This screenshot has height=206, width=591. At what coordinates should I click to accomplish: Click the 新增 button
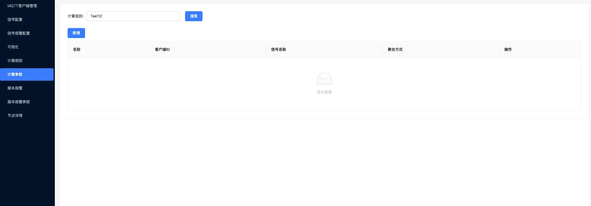(x=76, y=33)
